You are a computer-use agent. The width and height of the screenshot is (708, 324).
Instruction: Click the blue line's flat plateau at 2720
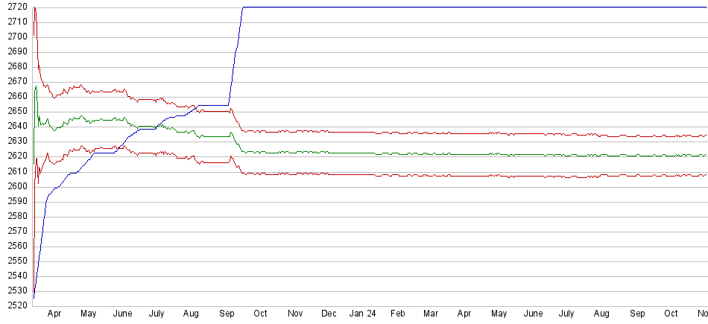470,7
